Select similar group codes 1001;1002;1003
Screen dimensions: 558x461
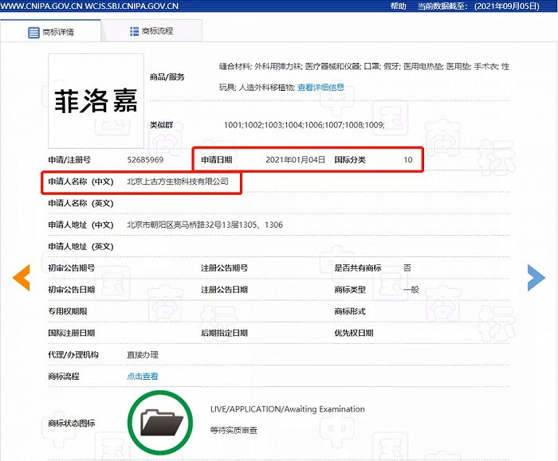(253, 125)
